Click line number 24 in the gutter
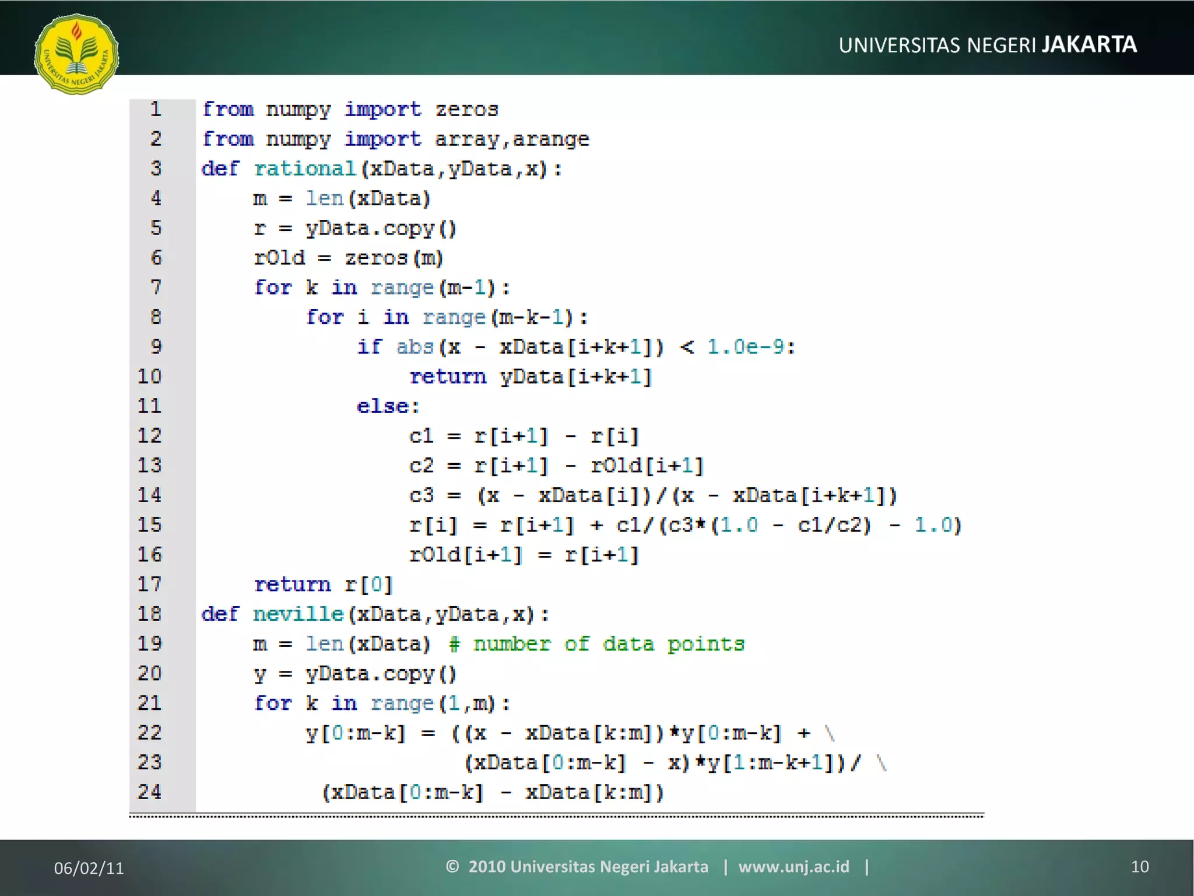Screen dimensions: 1194x896 [150, 792]
